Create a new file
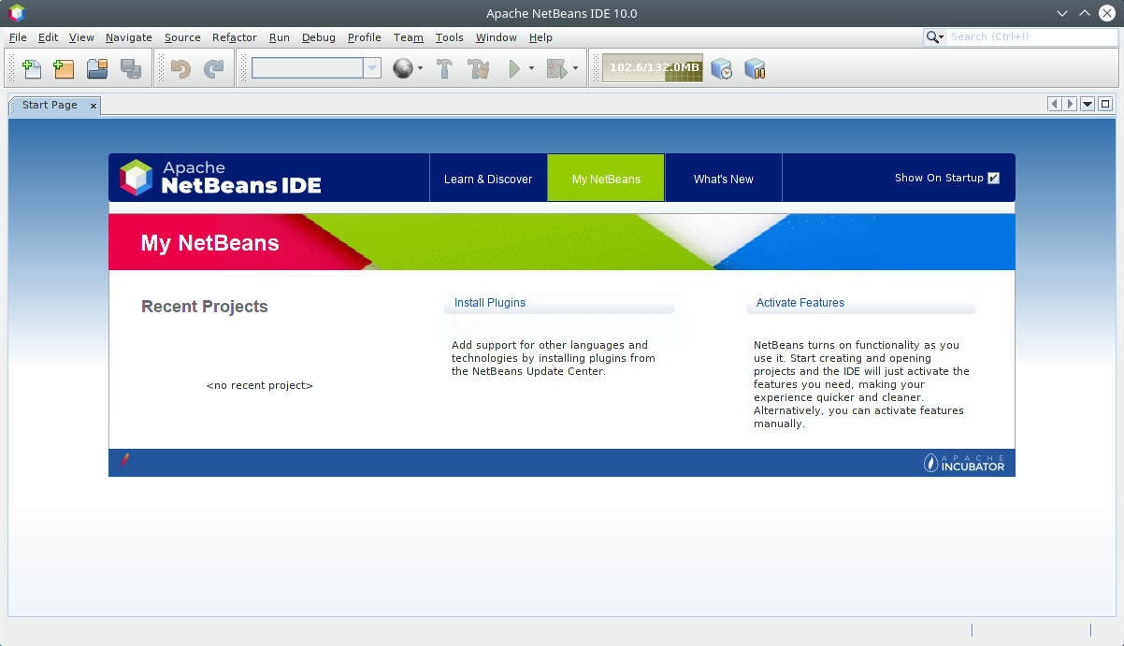This screenshot has height=646, width=1124. click(31, 67)
